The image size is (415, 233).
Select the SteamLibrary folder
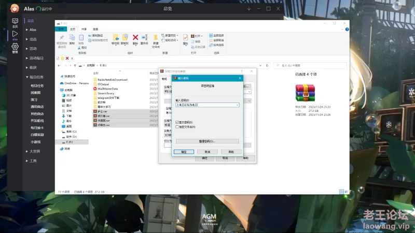click(x=104, y=94)
